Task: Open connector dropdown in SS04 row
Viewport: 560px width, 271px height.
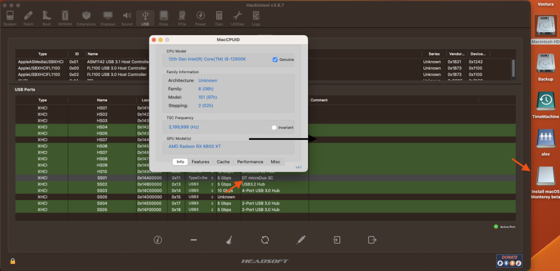Action: 200,203
